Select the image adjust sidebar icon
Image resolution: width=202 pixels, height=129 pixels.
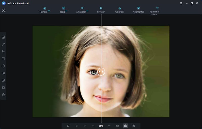[x=3, y=37]
